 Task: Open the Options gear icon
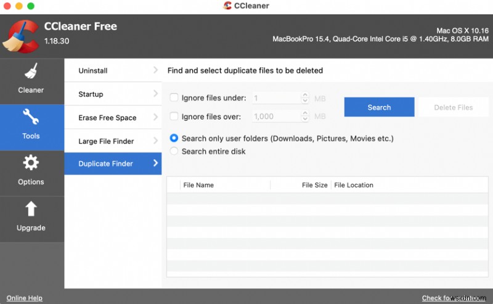pos(31,162)
